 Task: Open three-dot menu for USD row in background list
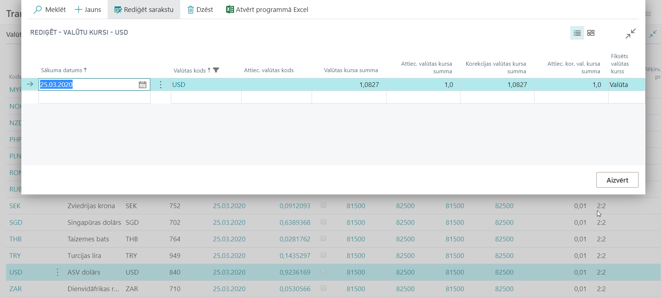pos(57,272)
